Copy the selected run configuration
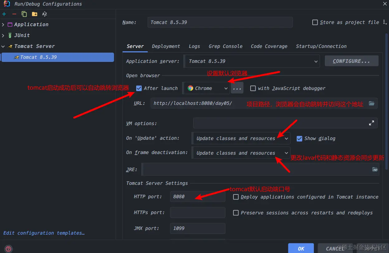 coord(24,14)
